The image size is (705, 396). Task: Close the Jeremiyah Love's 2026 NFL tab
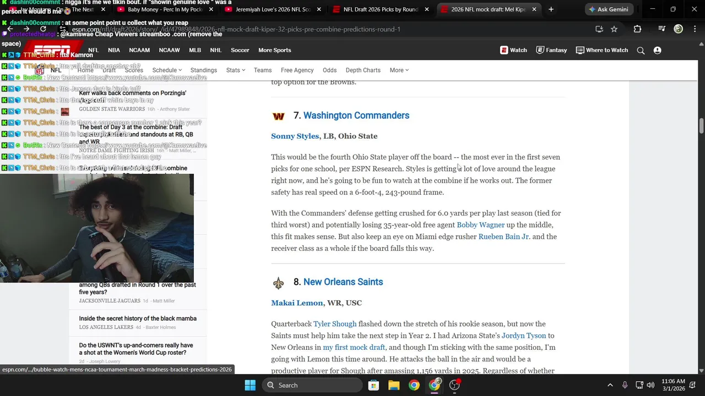tap(318, 9)
